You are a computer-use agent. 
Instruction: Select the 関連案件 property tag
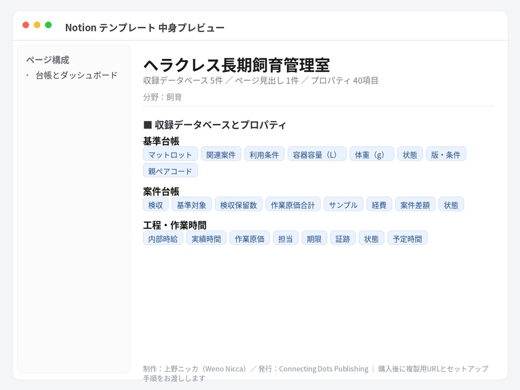click(221, 154)
